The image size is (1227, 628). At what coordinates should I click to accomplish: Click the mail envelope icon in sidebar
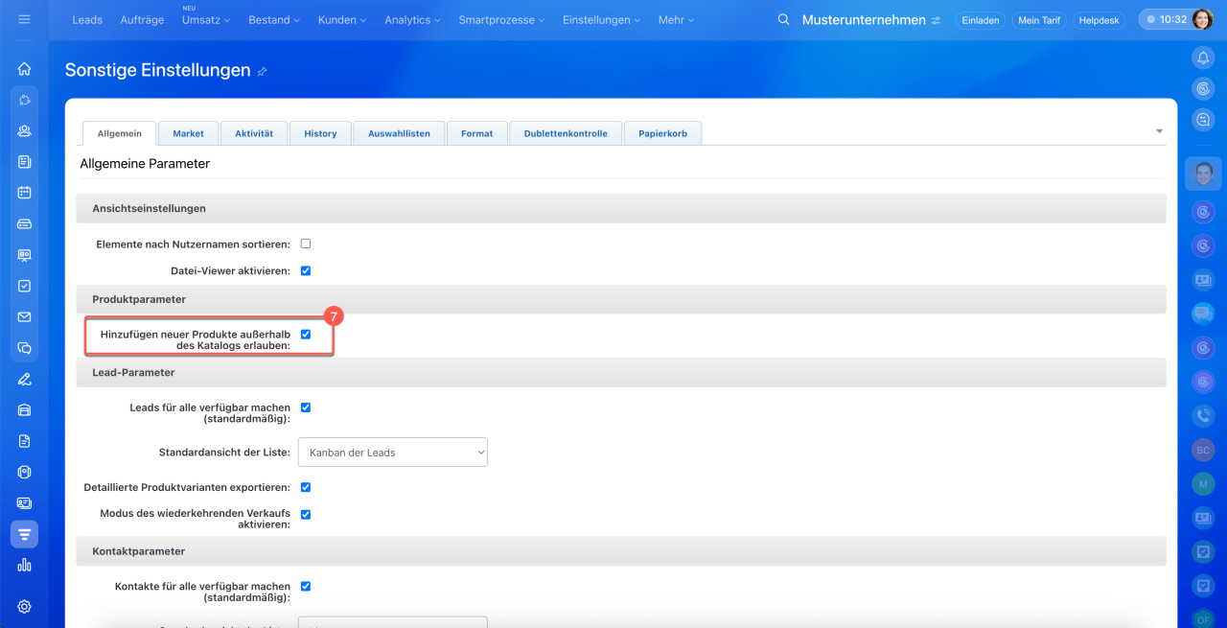pyautogui.click(x=24, y=317)
